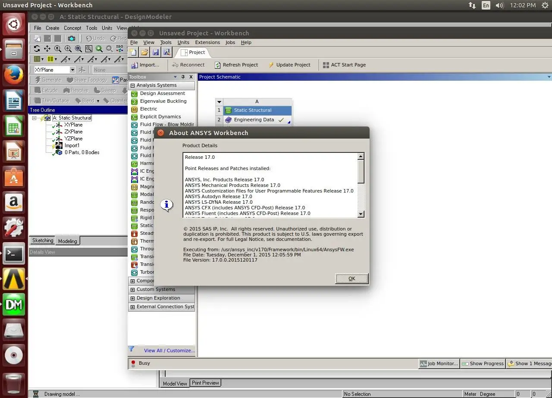Collapse the Analysis Systems group

click(132, 85)
